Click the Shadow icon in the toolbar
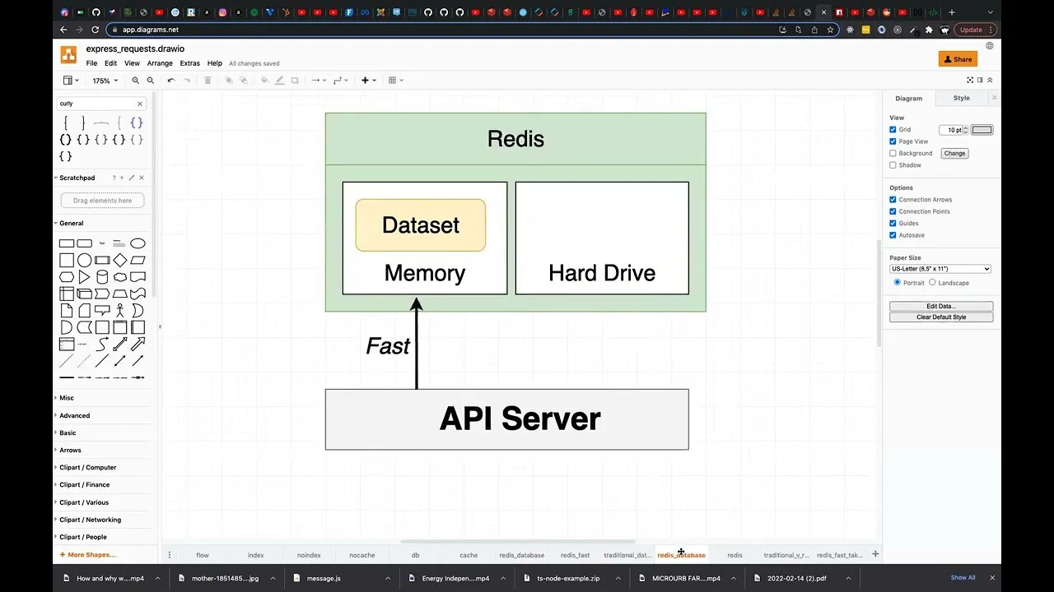1054x592 pixels. 295,80
